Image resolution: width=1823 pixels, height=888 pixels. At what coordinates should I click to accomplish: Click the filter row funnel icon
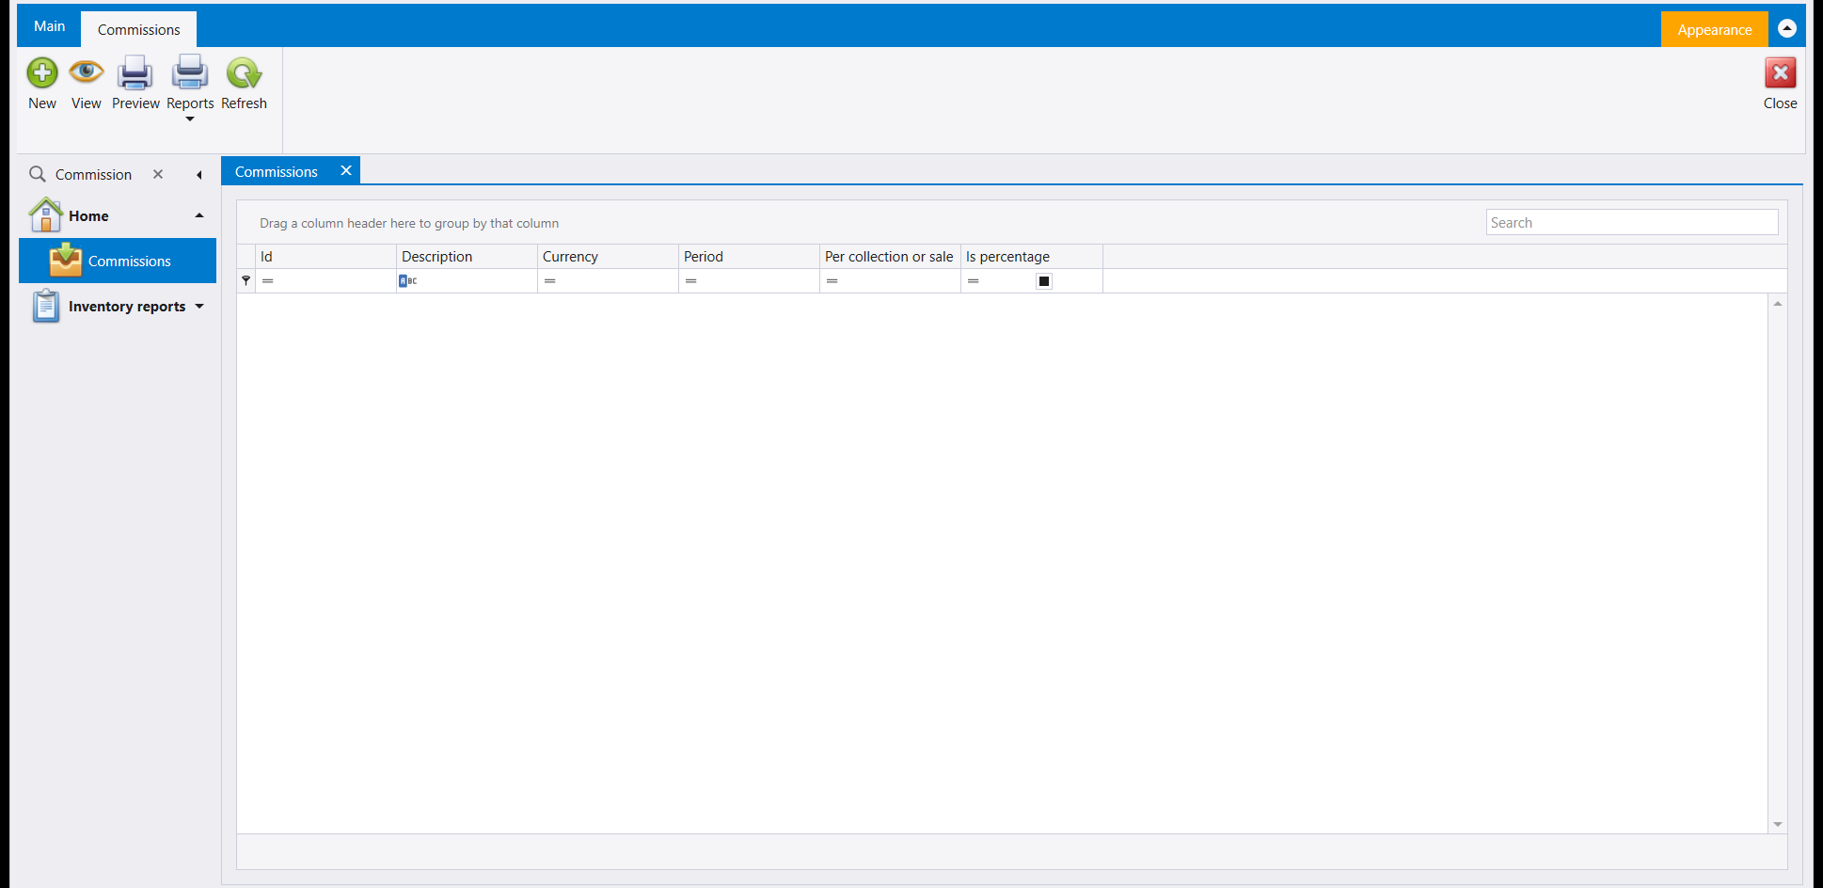pos(246,280)
